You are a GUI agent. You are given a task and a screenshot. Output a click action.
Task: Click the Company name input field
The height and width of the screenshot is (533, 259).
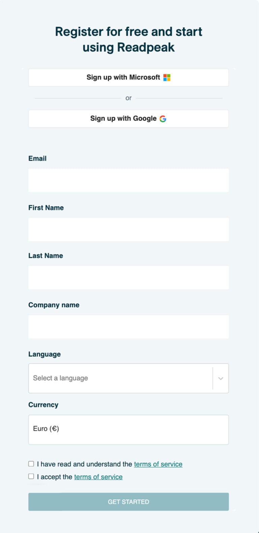128,327
